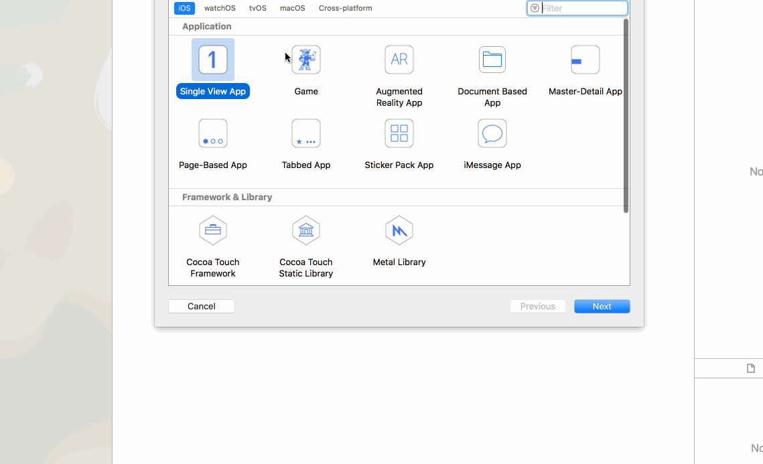Image resolution: width=763 pixels, height=464 pixels.
Task: Click the "Cocoa Touch Static Library" label
Action: pos(306,268)
